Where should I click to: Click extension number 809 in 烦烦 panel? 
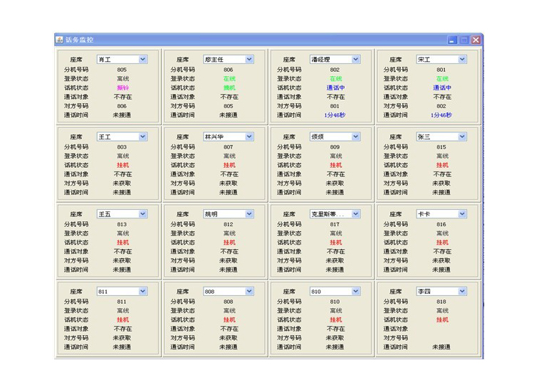tap(335, 147)
